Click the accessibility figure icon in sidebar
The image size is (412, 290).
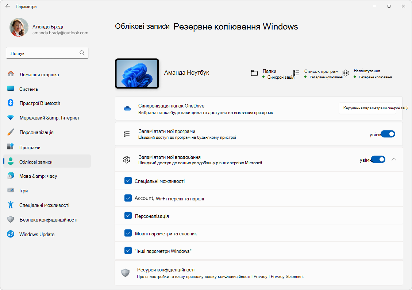pos(11,204)
